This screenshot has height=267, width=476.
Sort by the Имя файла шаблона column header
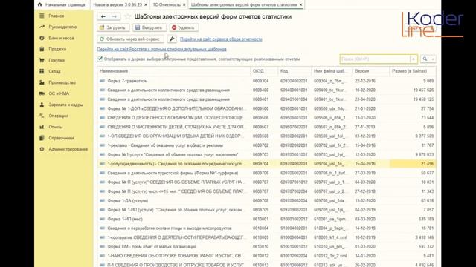(332, 71)
